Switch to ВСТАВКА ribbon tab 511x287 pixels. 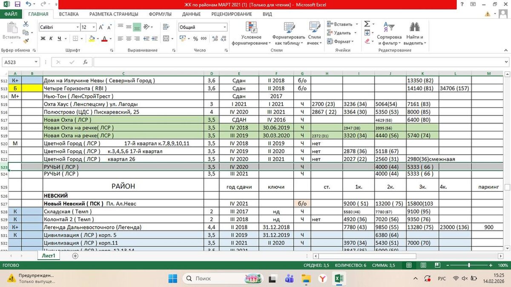[x=69, y=14]
